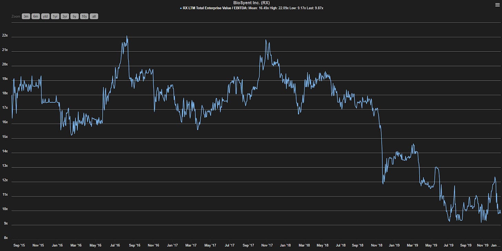Click the Sep '15 x-axis label

point(19,246)
